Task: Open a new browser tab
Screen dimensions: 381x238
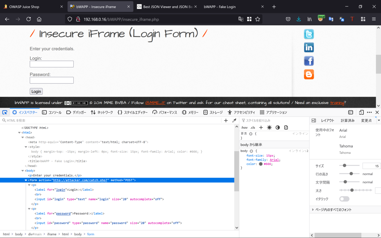Action: pyautogui.click(x=274, y=7)
